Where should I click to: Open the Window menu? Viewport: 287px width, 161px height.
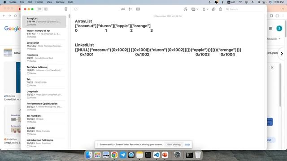click(60, 2)
